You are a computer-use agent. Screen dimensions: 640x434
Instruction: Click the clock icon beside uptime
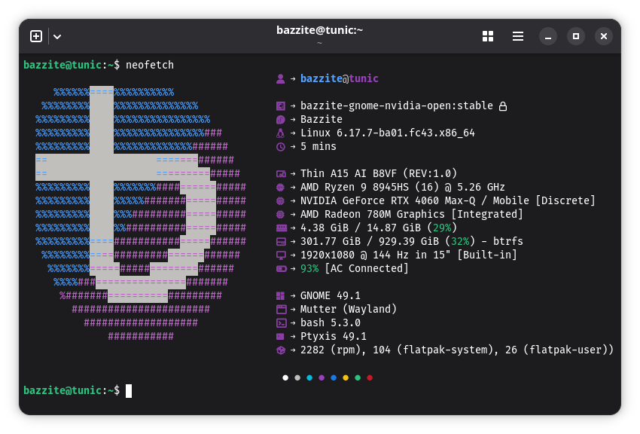click(281, 146)
